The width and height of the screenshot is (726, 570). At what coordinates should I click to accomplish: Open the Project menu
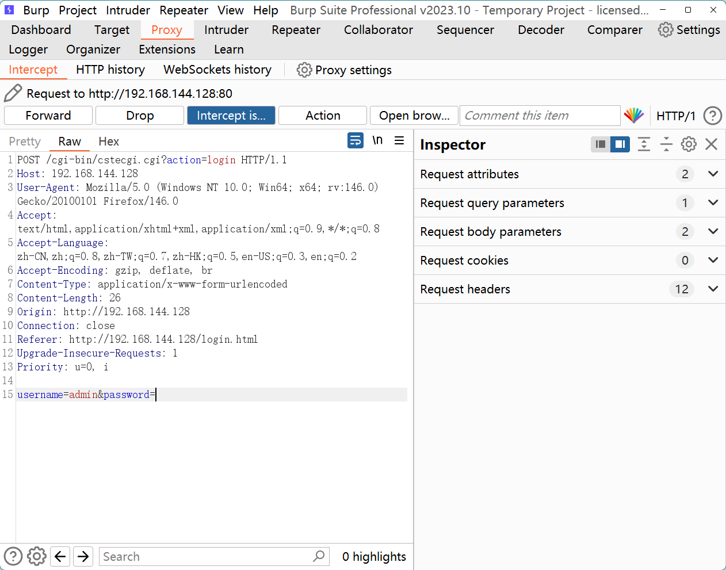pos(78,10)
